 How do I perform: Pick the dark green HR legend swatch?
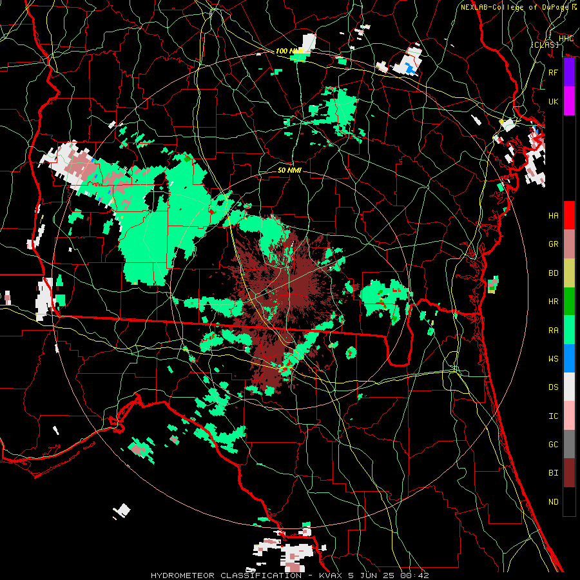coord(569,302)
